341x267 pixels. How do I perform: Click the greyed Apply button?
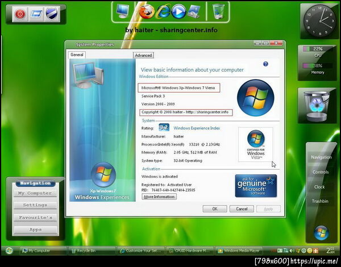point(268,209)
